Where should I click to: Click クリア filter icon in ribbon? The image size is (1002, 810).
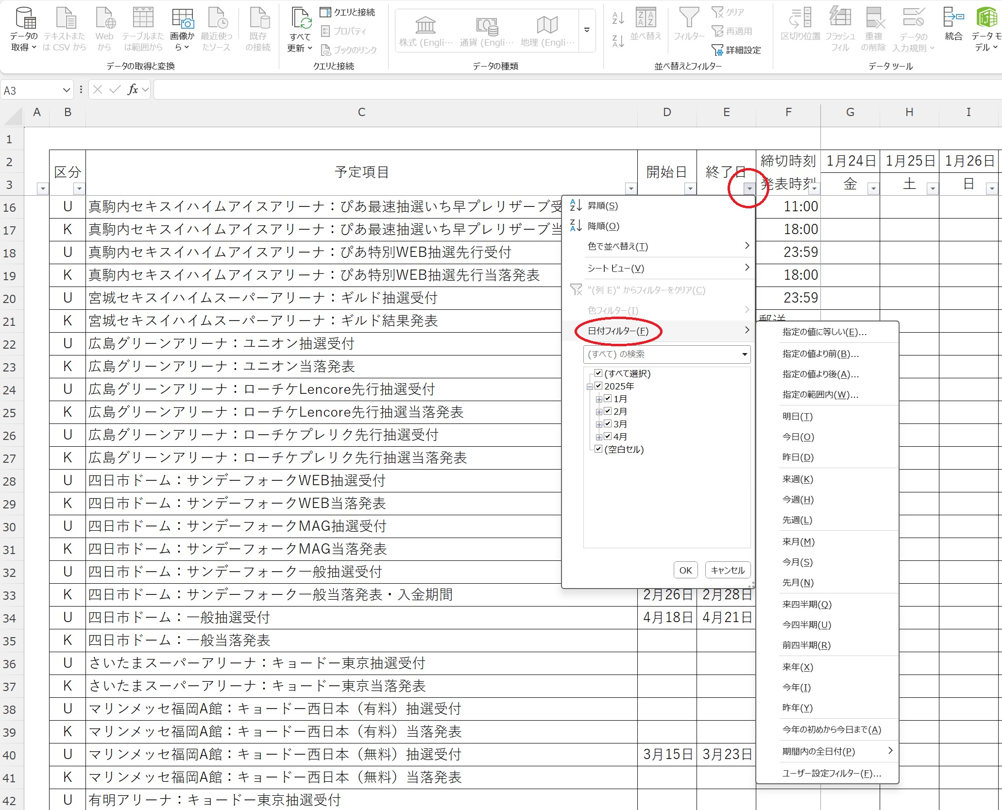coord(728,12)
